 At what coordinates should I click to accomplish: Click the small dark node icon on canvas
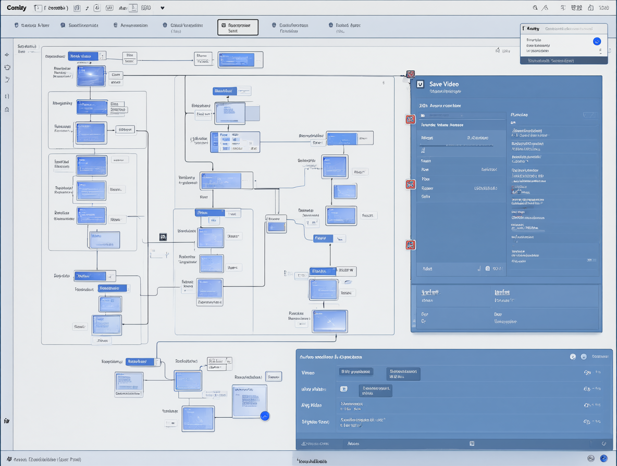[x=163, y=237]
